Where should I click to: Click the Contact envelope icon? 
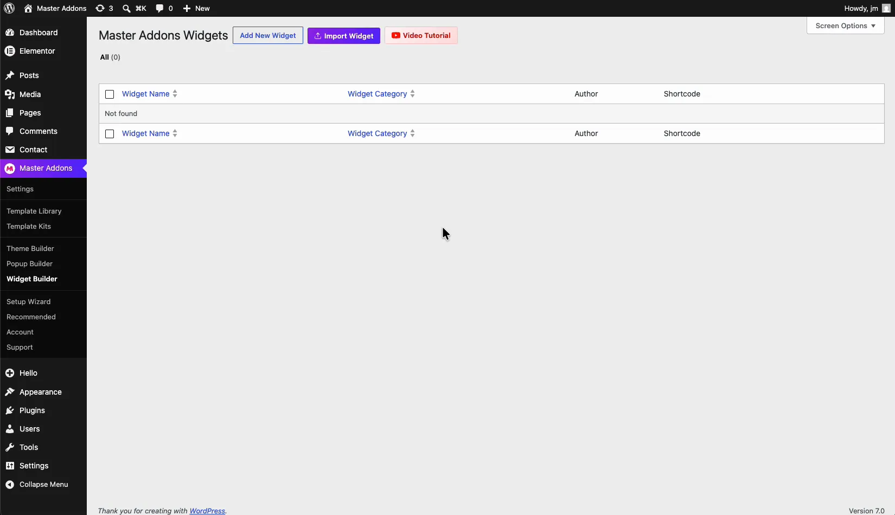(x=10, y=150)
